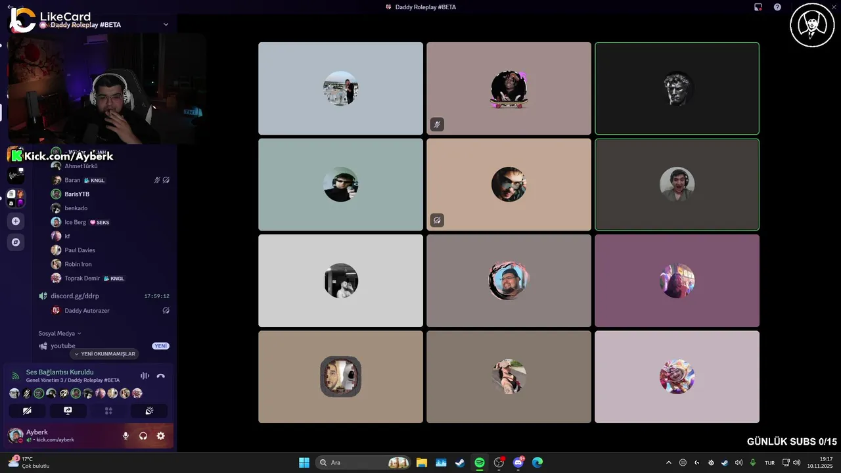
Task: Focus the deafened participant tile in second row
Action: 509,185
